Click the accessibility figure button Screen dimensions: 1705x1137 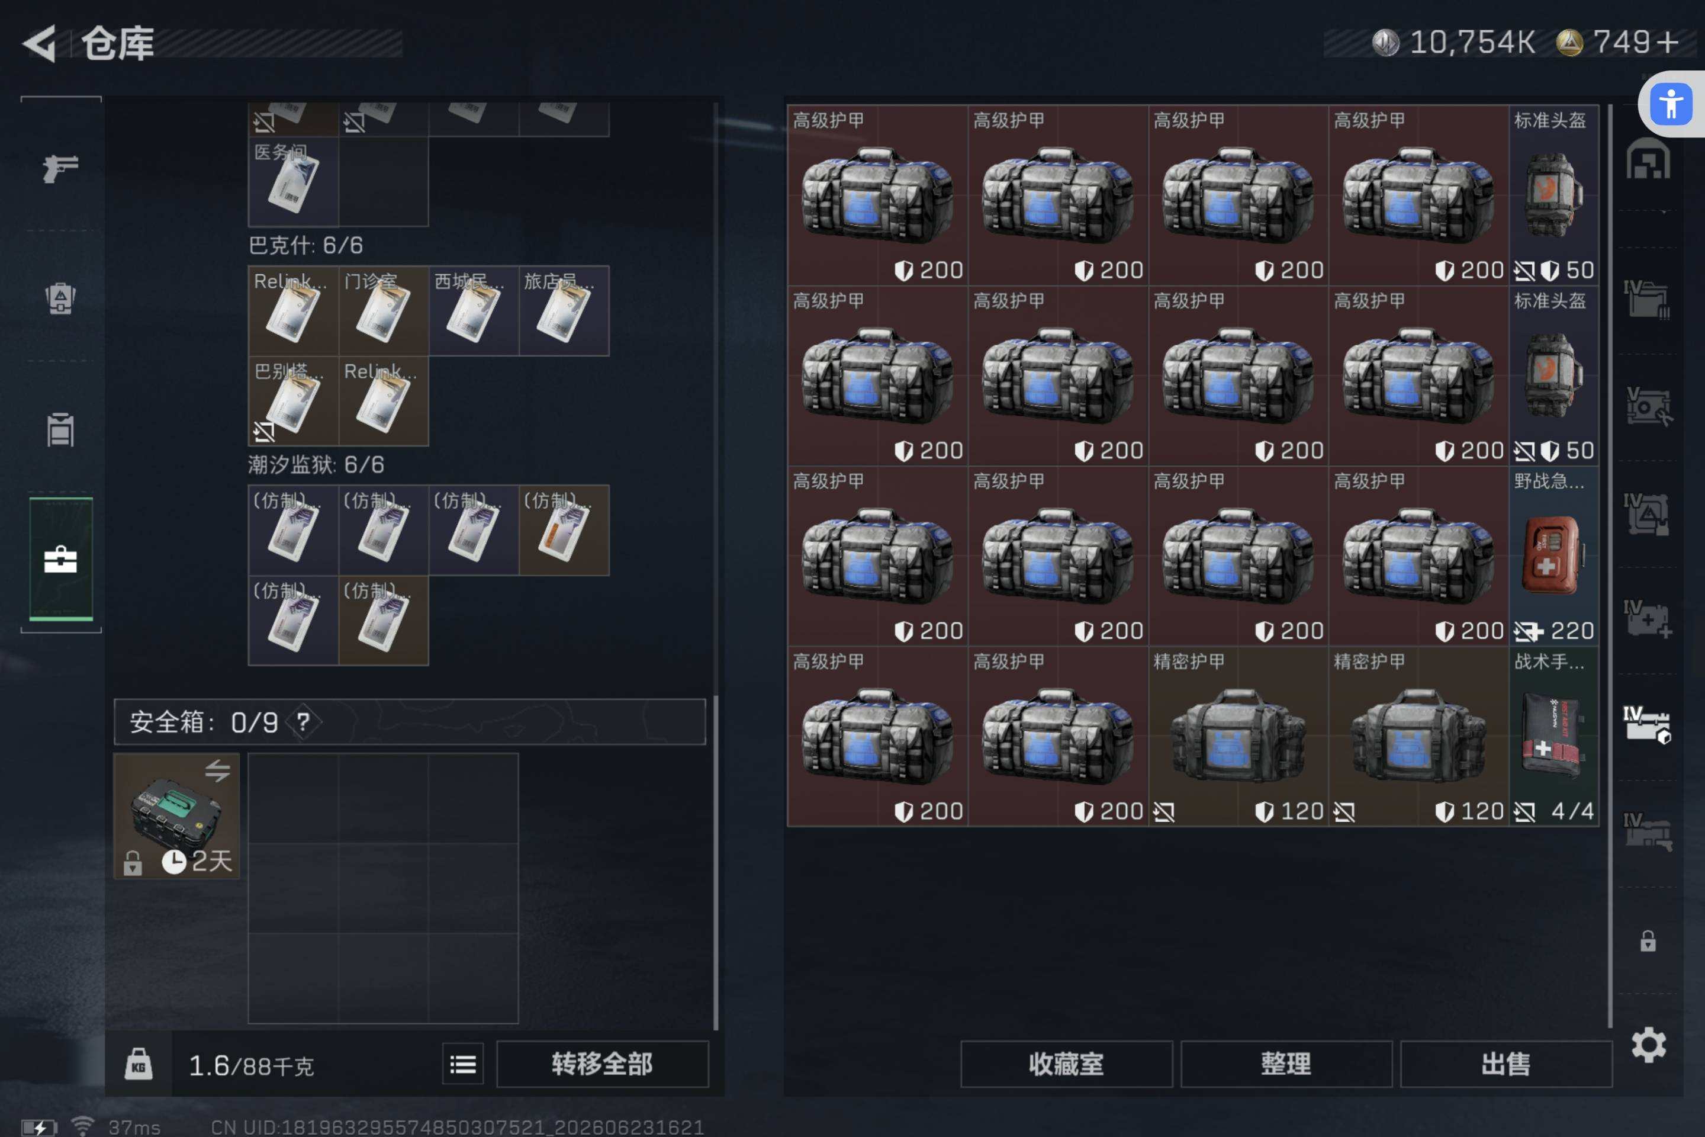[1671, 104]
